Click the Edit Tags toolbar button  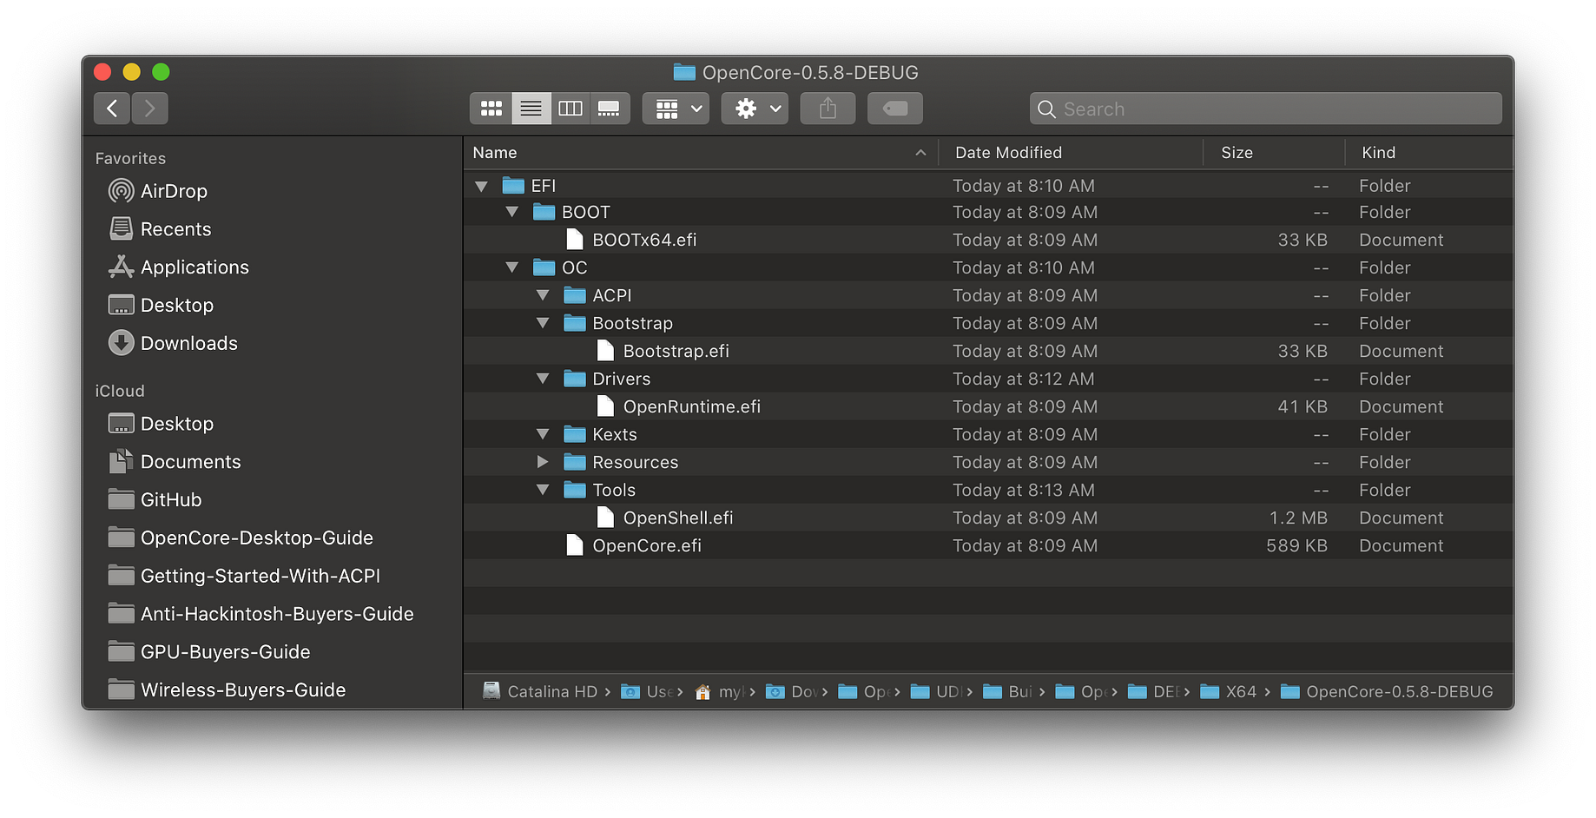tap(895, 109)
